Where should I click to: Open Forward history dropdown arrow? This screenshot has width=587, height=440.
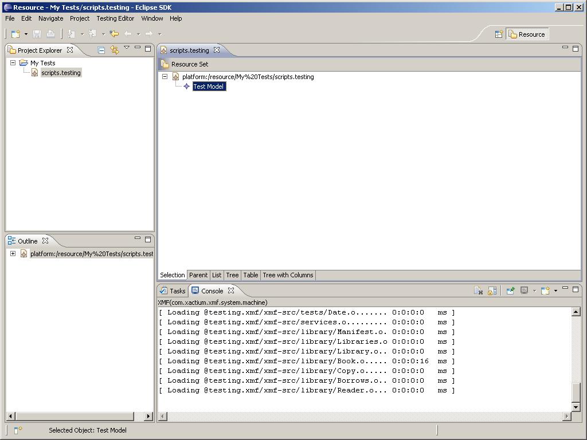(x=159, y=34)
